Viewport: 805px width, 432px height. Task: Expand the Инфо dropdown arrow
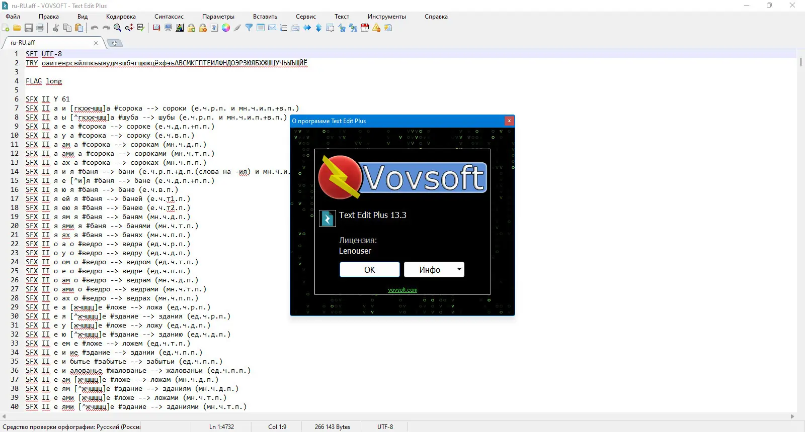point(459,270)
